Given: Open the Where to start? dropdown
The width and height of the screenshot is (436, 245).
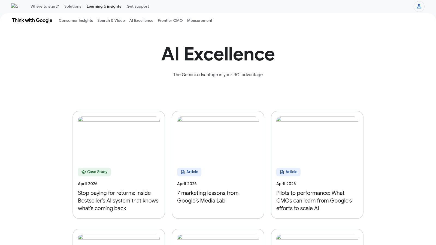Looking at the screenshot, I should click(x=44, y=6).
